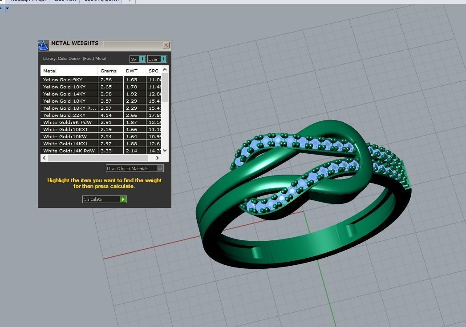The height and width of the screenshot is (327, 466).
Task: Click the vertical scrollbar thumb in metal list
Action: 165,88
